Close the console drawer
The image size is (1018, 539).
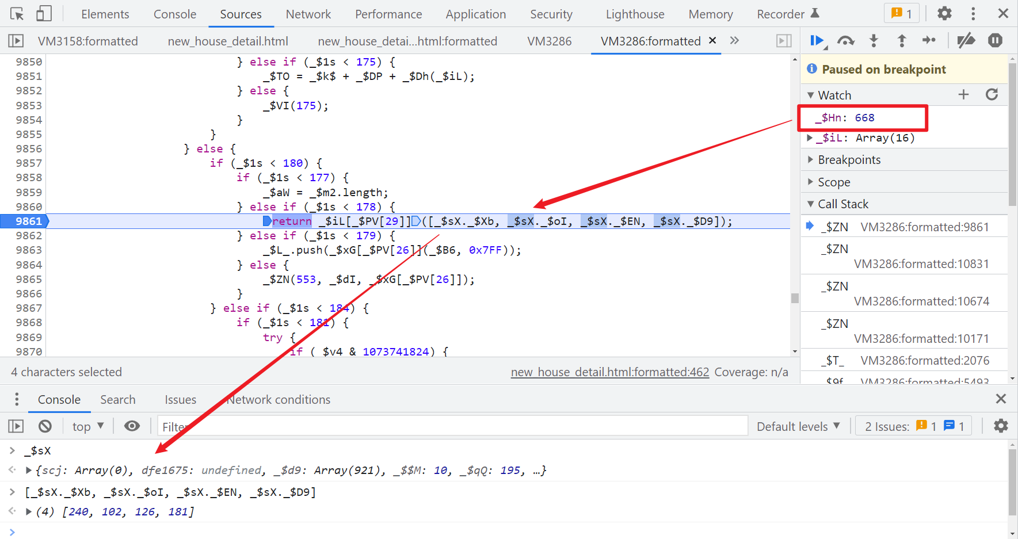tap(1001, 399)
